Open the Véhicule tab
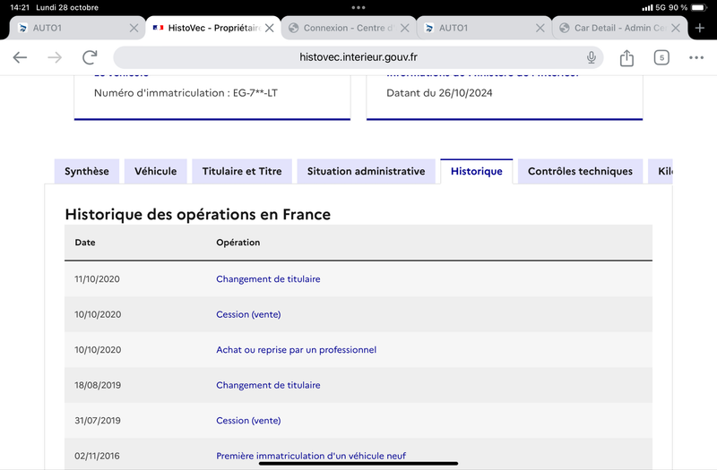717x470 pixels. pyautogui.click(x=155, y=171)
